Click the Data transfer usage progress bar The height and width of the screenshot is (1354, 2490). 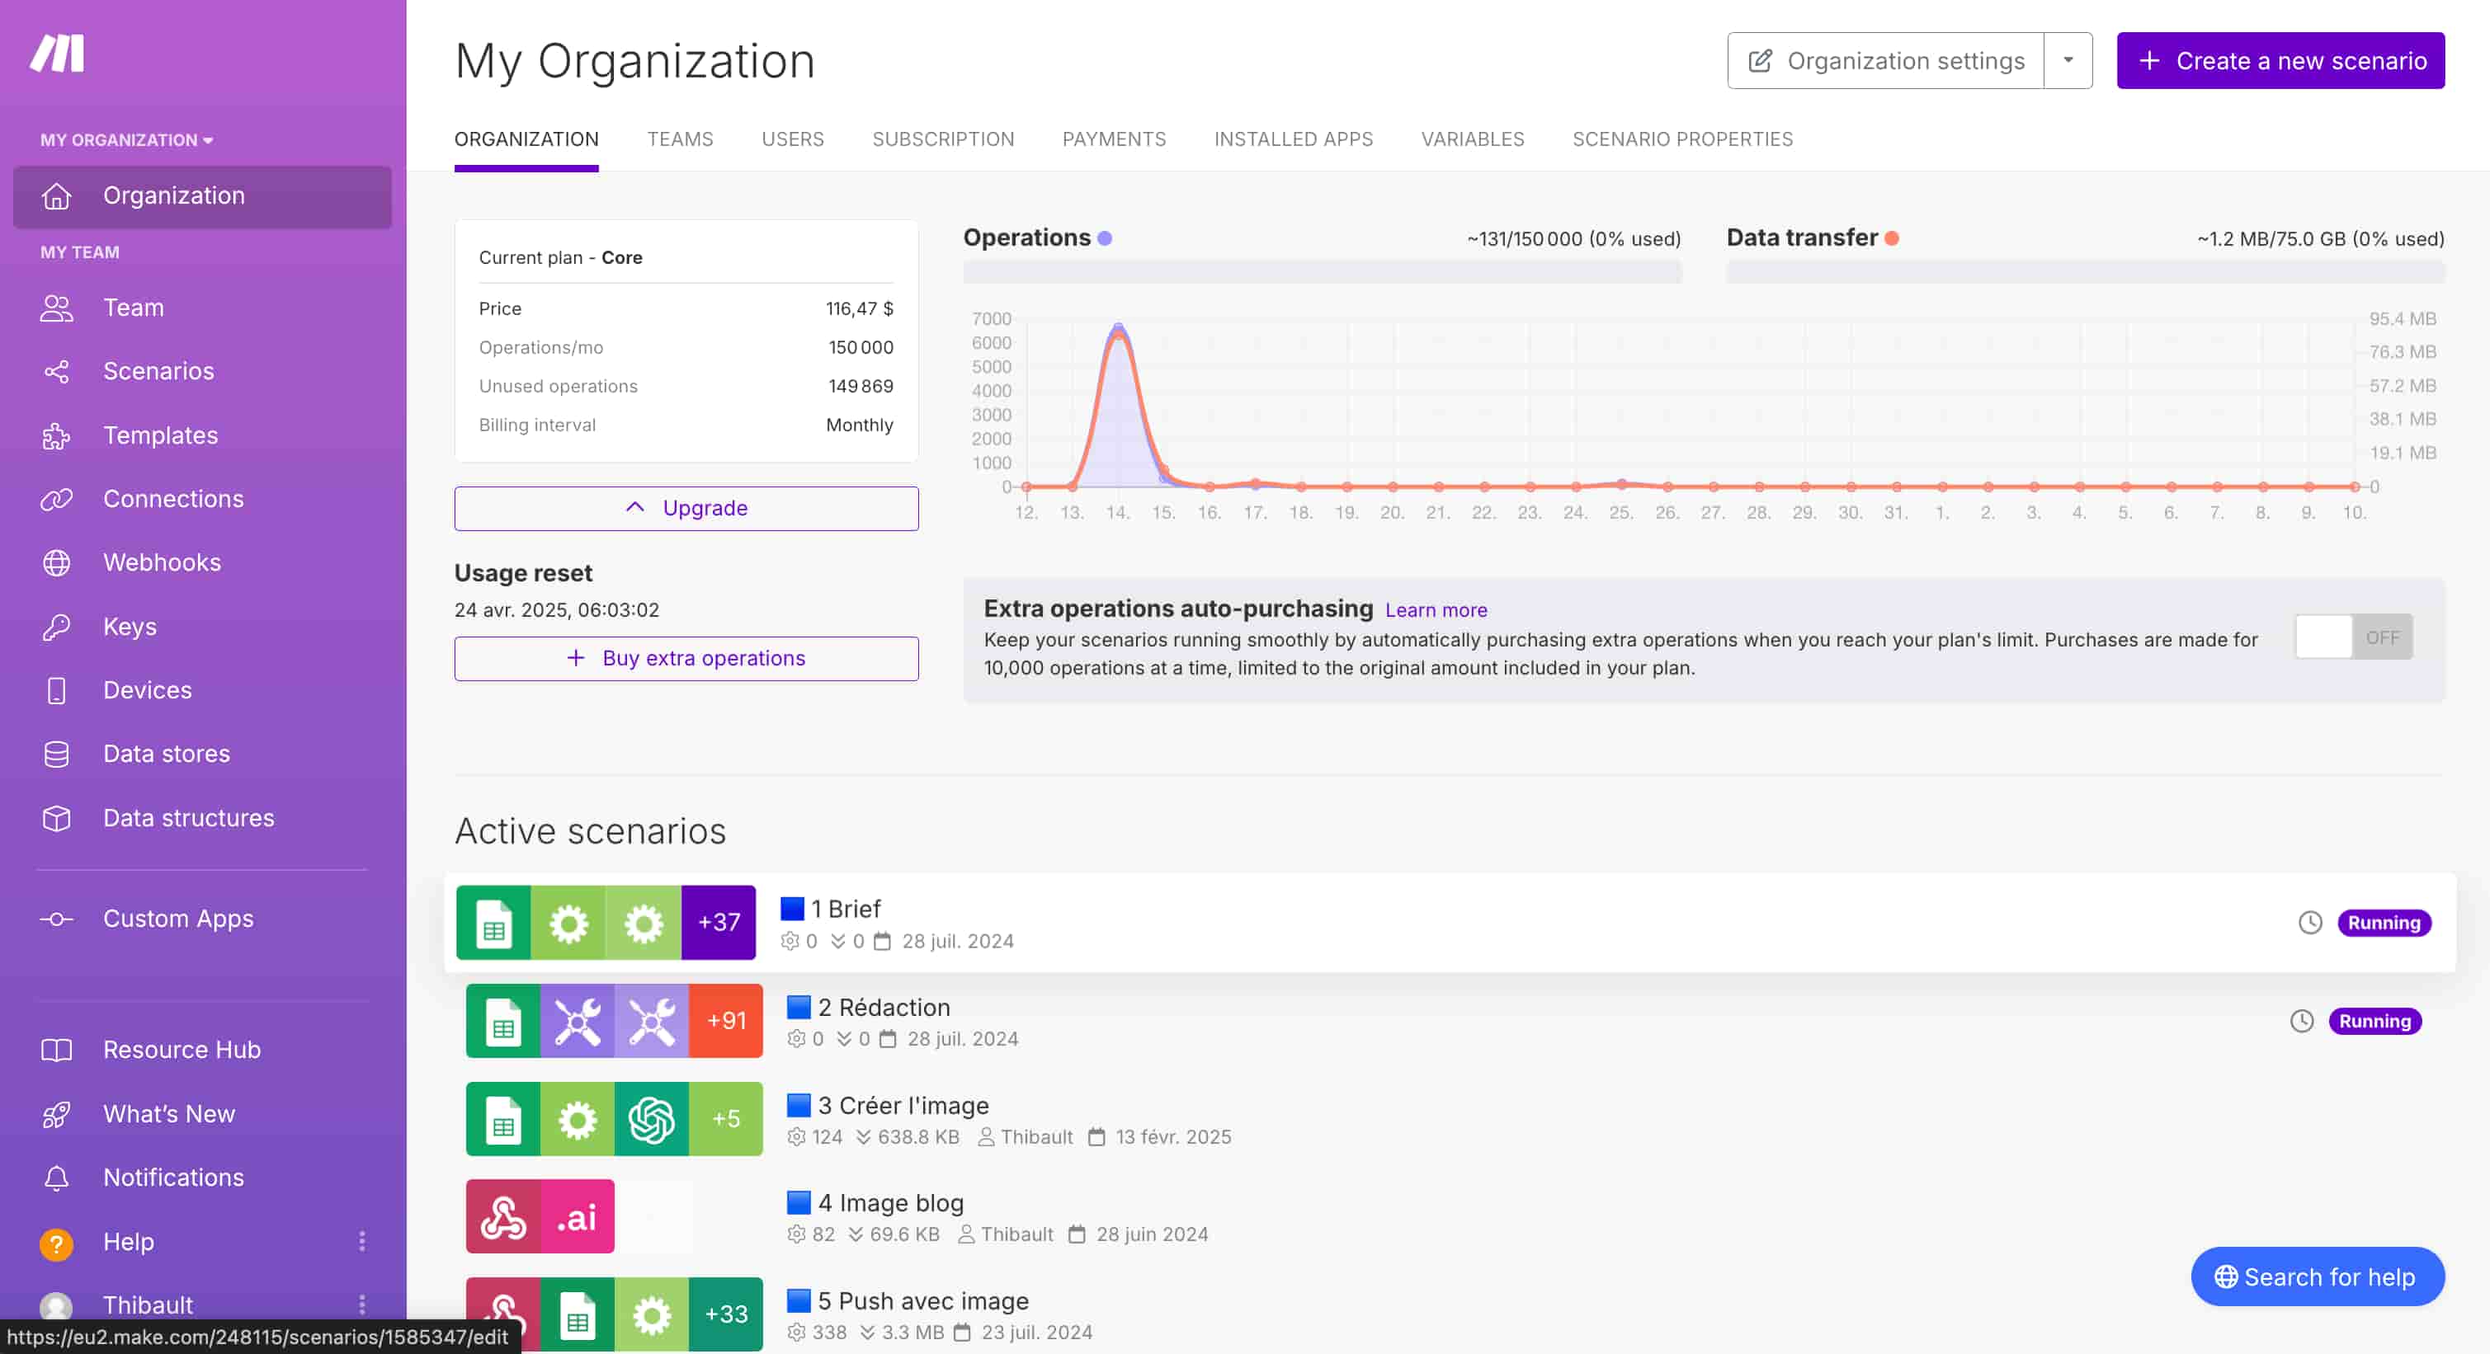click(2086, 272)
